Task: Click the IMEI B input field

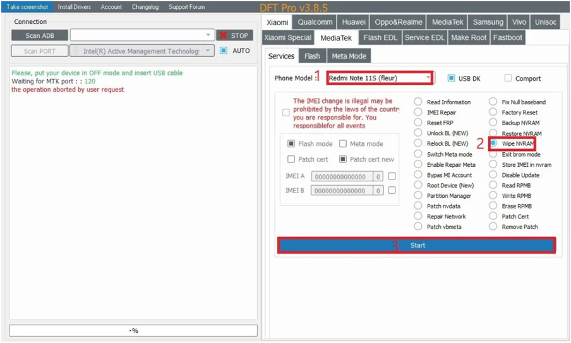Action: coord(342,190)
